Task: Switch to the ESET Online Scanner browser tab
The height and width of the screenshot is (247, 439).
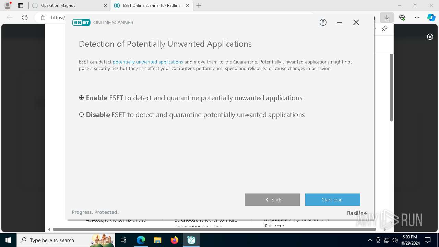Action: 151,5
